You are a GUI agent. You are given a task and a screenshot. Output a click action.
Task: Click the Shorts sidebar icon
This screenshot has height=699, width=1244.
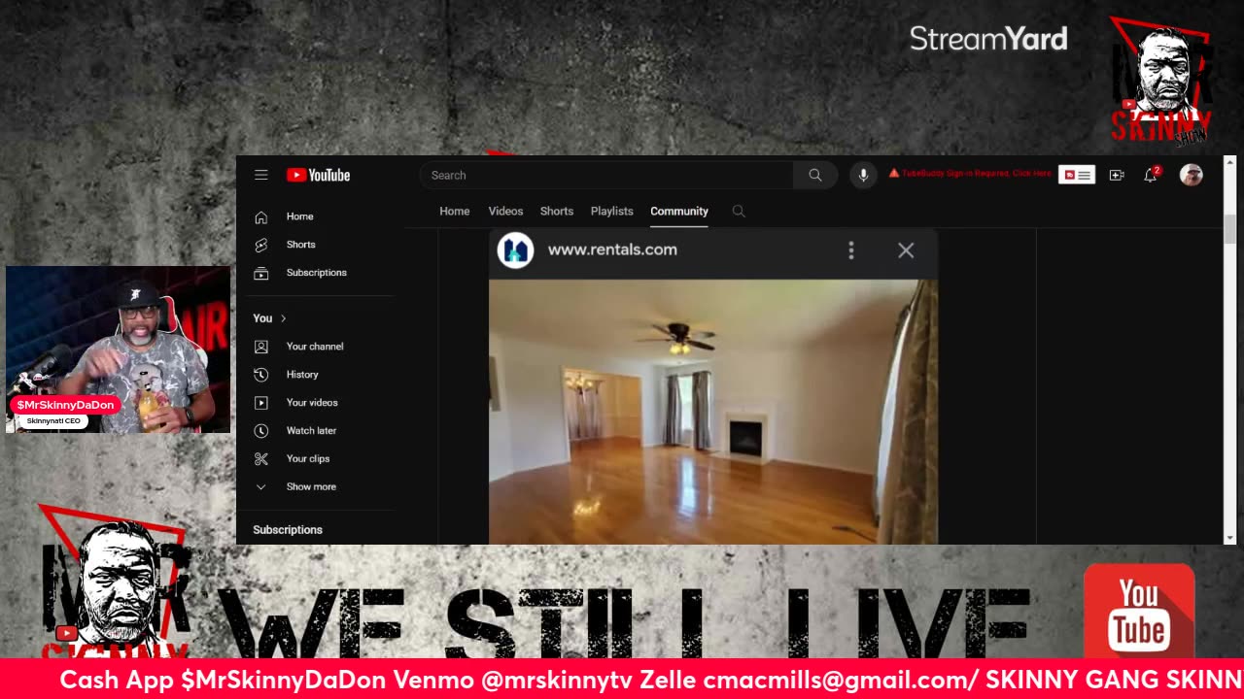point(260,245)
